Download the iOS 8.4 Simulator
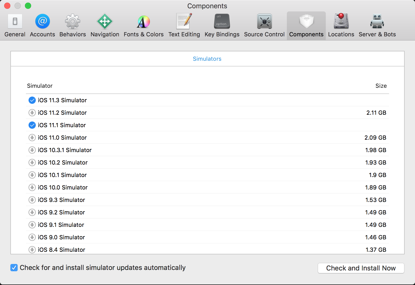Screen dimensions: 415x285 pyautogui.click(x=32, y=250)
